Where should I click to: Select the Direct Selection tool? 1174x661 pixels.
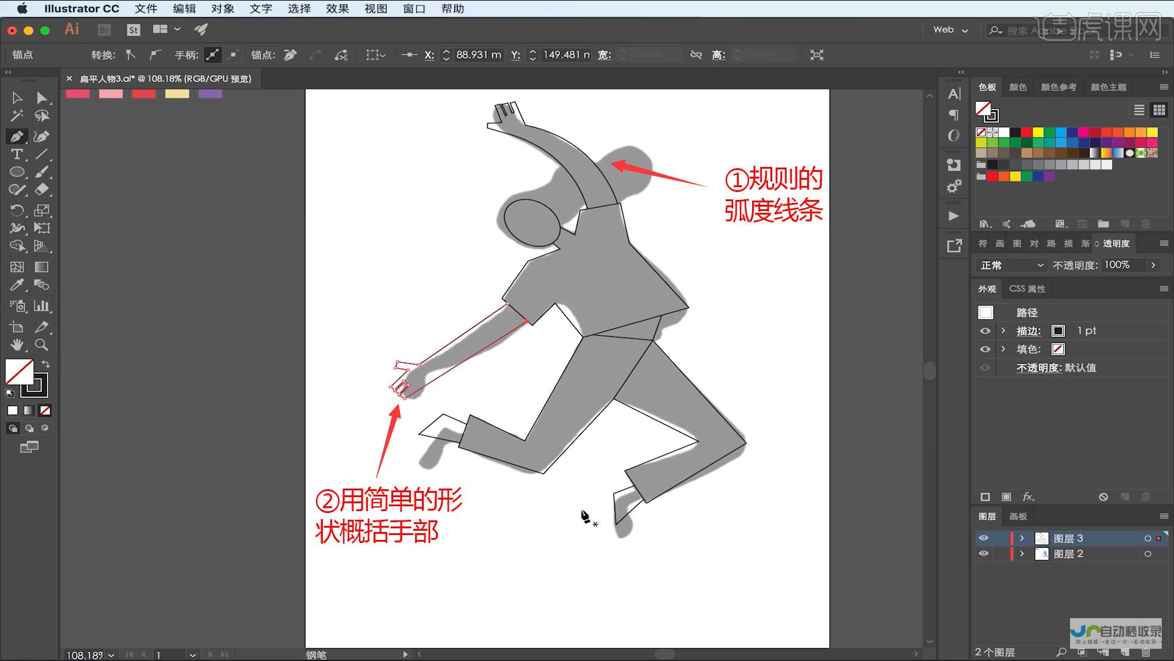(42, 97)
